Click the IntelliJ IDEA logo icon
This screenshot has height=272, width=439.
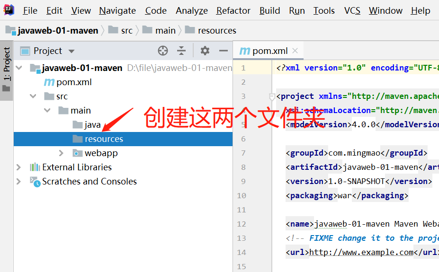click(x=9, y=10)
